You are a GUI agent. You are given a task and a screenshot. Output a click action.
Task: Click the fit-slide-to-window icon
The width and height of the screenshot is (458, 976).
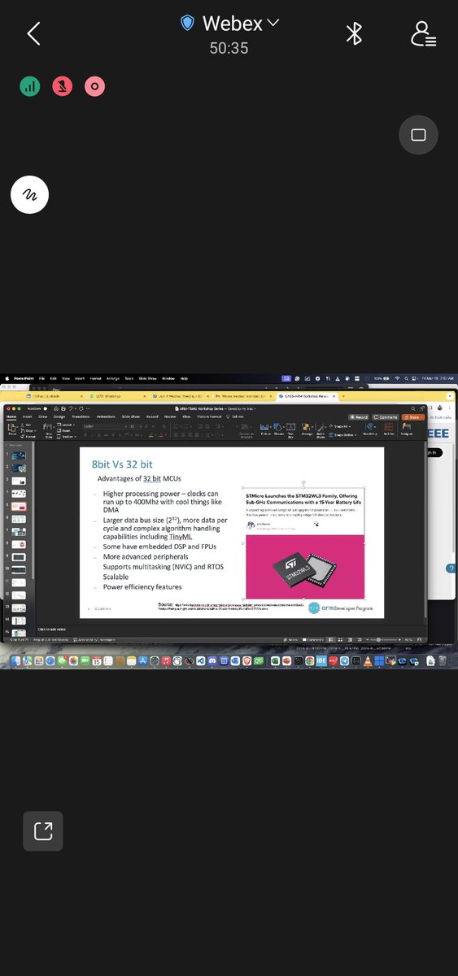tap(420, 639)
